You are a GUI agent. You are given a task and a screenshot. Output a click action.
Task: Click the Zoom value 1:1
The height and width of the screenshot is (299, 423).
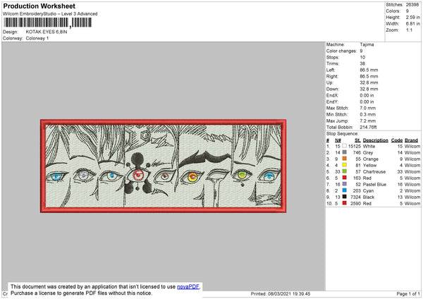409,30
